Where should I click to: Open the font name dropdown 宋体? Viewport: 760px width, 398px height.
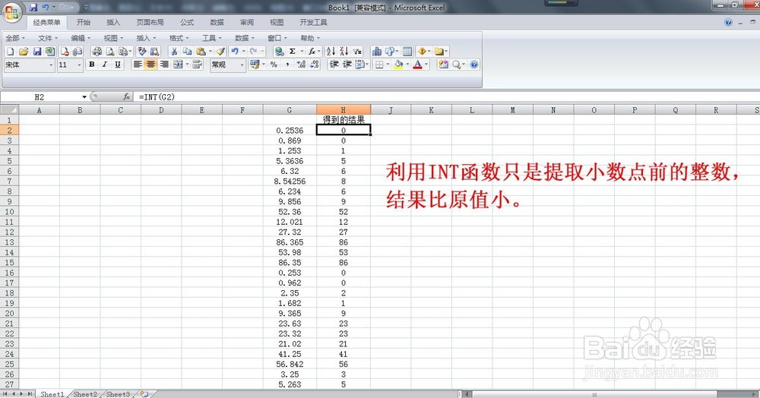51,65
